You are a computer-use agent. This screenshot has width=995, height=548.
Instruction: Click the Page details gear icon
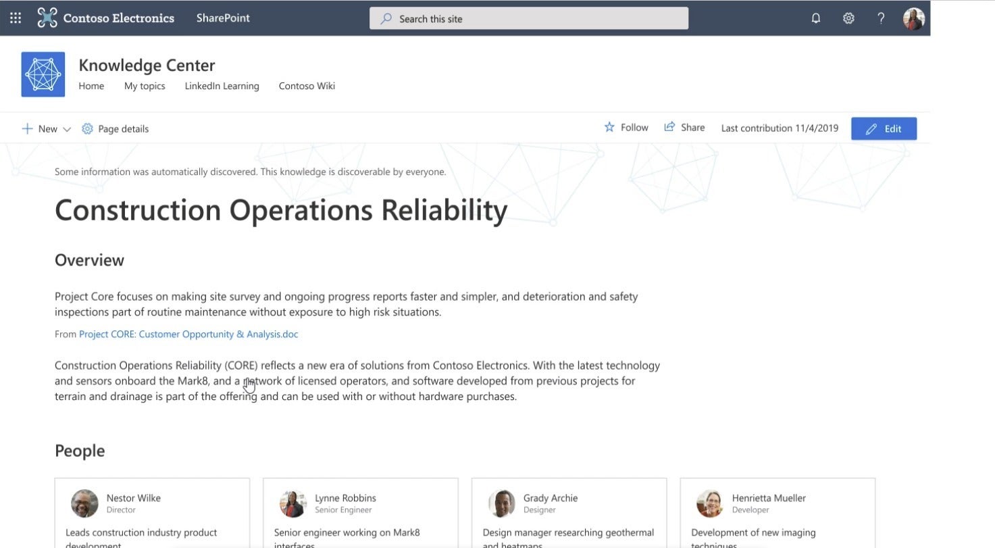click(87, 128)
